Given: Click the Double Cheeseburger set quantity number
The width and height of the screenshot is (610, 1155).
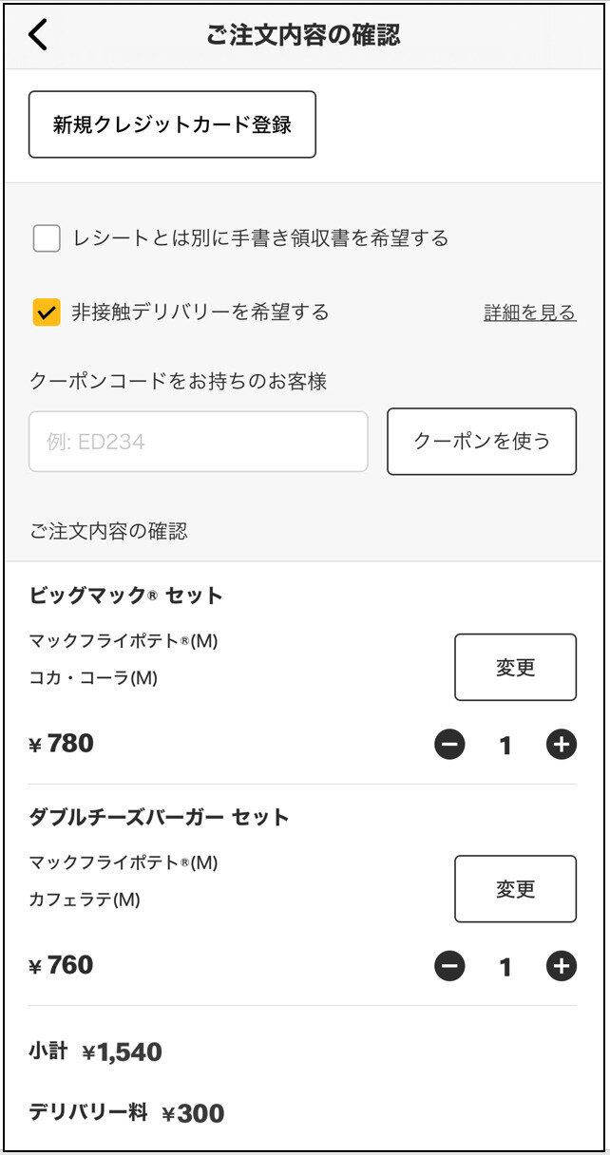Looking at the screenshot, I should (x=505, y=968).
